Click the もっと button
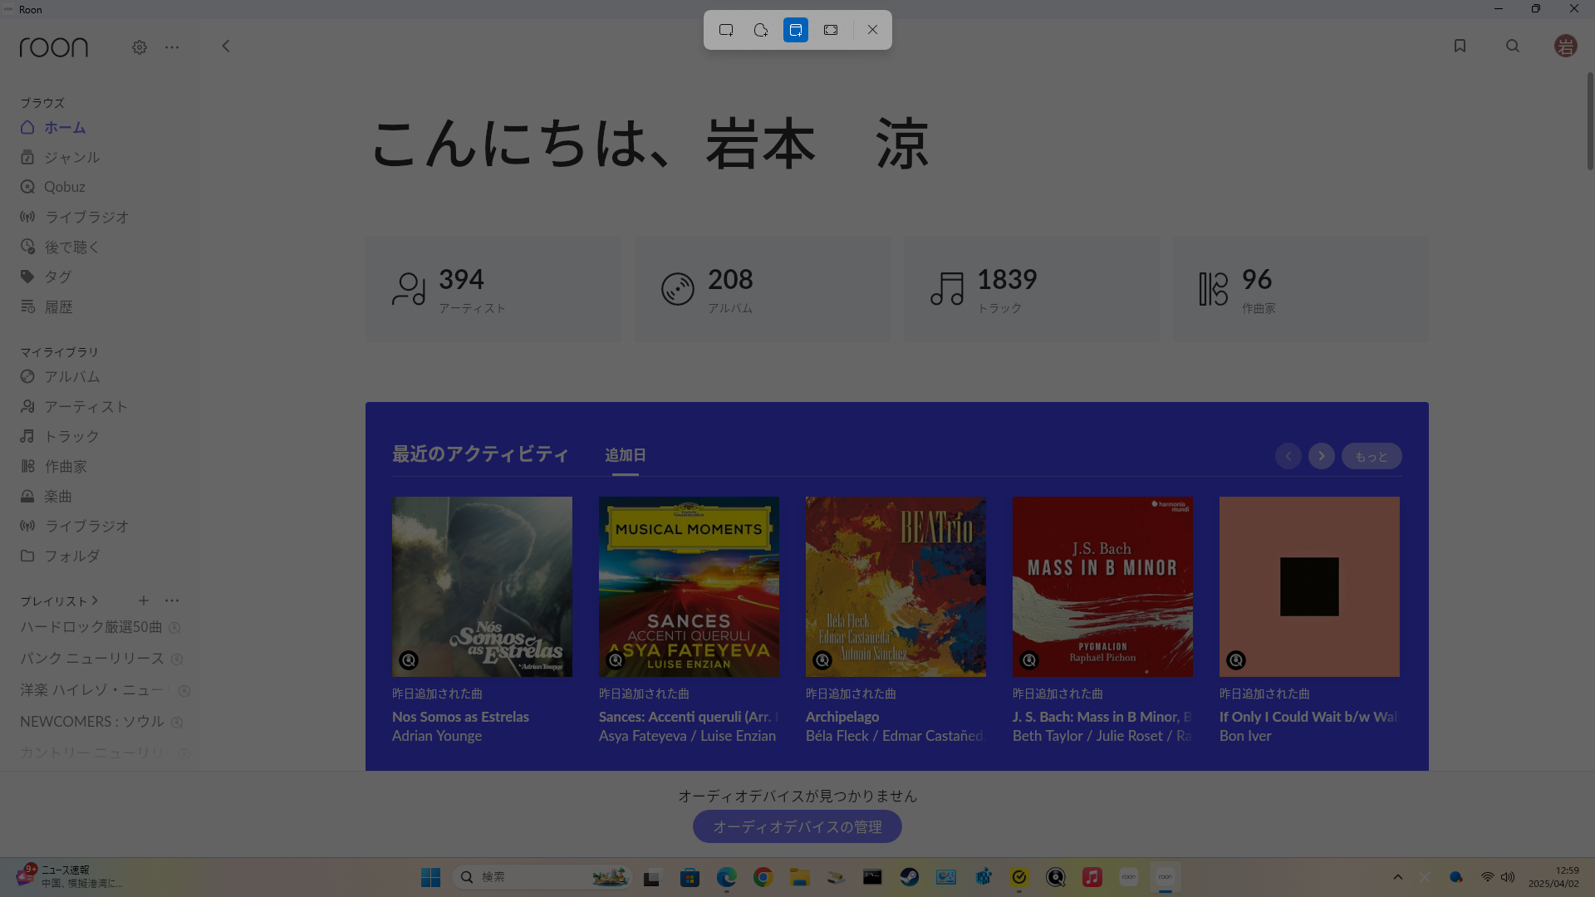This screenshot has height=897, width=1595. tap(1372, 456)
